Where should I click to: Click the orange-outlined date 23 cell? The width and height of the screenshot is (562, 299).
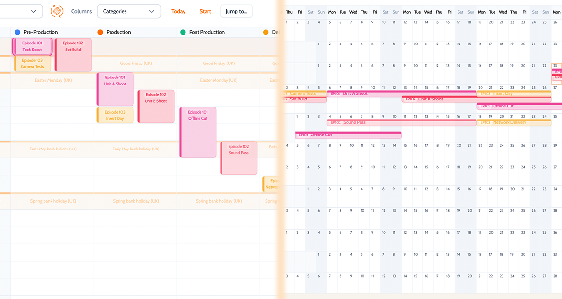point(555,66)
